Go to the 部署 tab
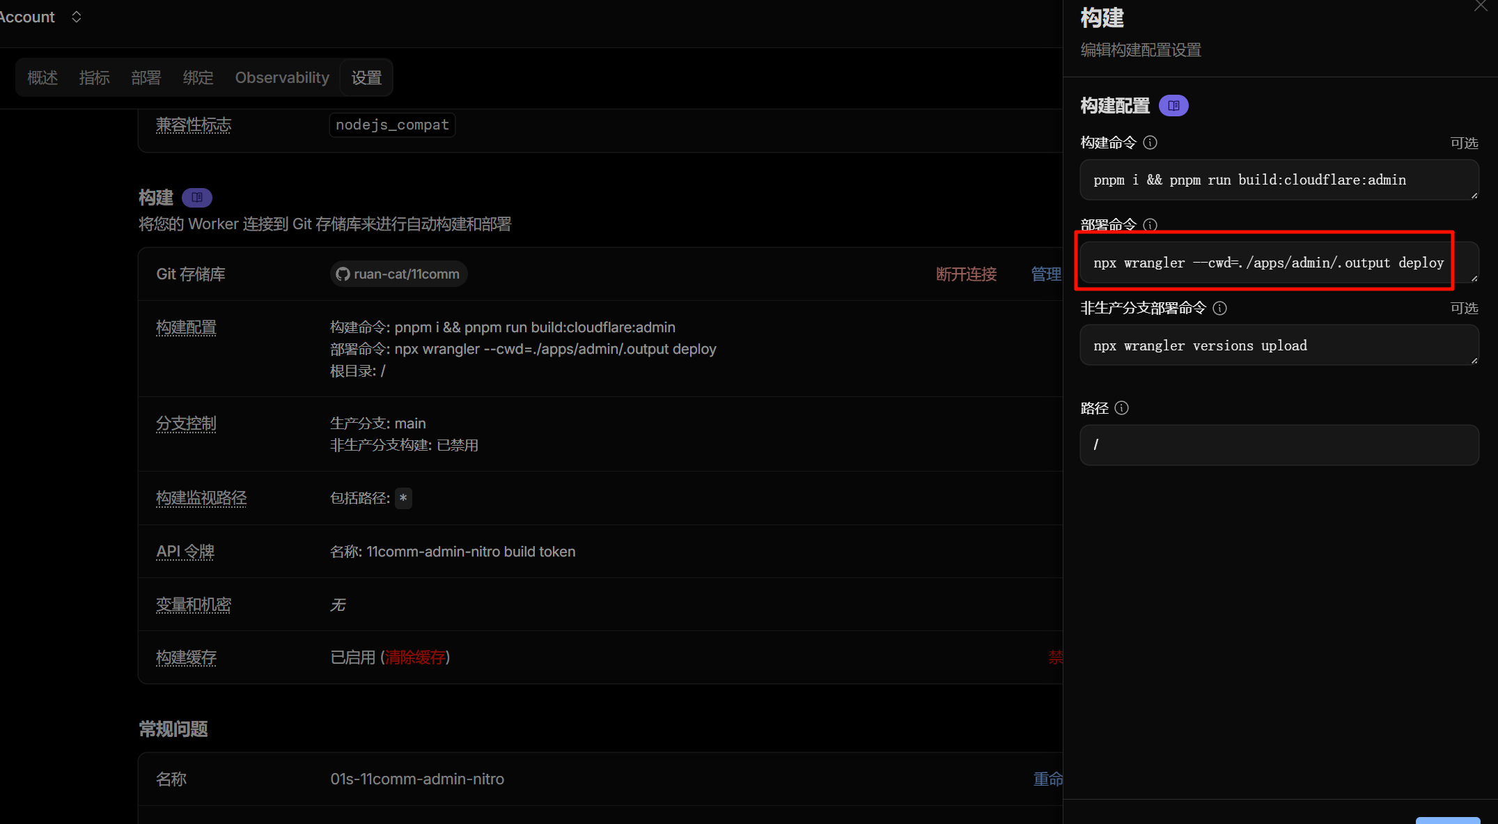 click(146, 78)
